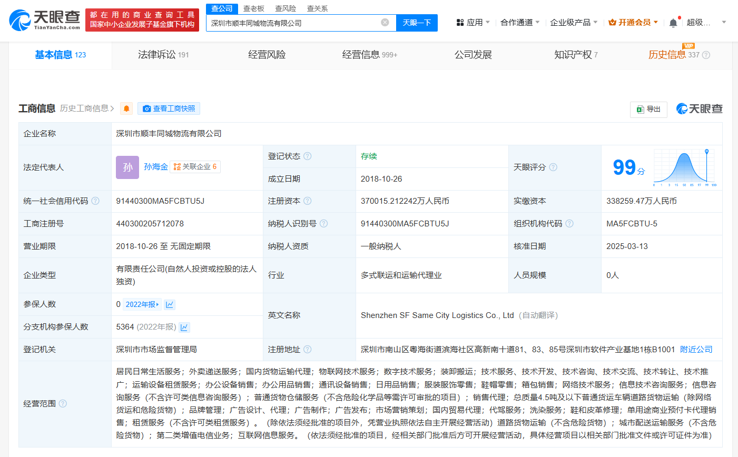The height and width of the screenshot is (457, 738).
Task: Expand the 开通会员 dropdown arrow
Action: click(x=656, y=22)
